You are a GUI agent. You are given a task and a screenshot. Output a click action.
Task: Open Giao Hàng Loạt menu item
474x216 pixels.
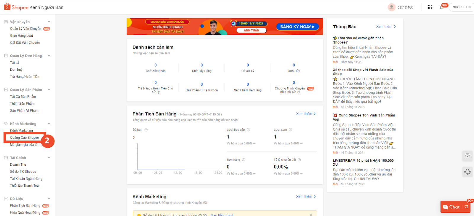coord(21,36)
